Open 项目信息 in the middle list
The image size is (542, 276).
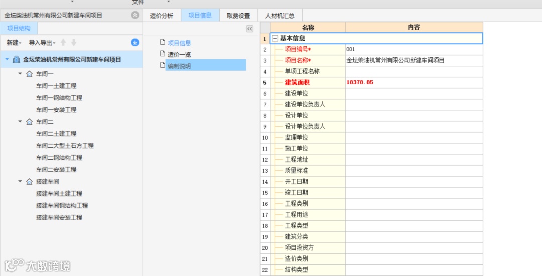179,43
